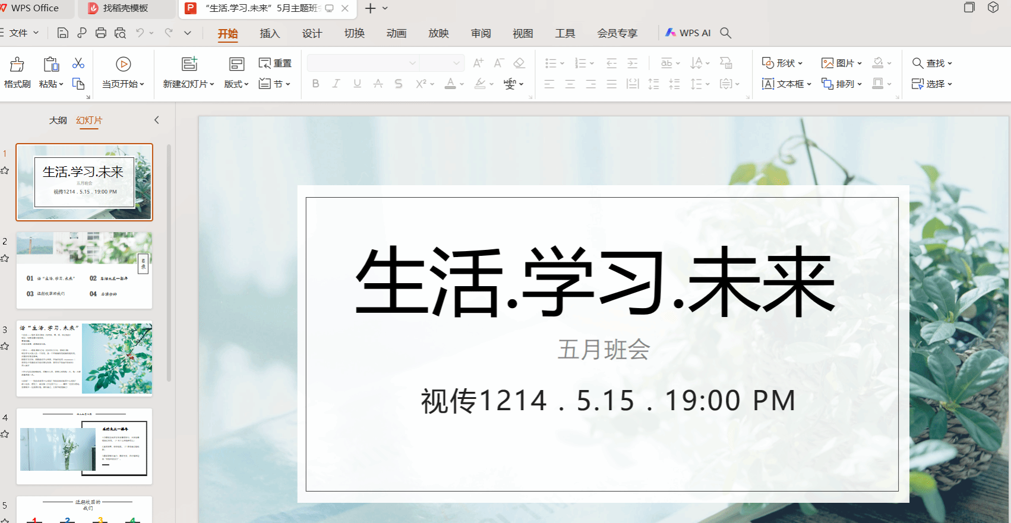Click the Save icon in quick toolbar
1011x523 pixels.
[x=62, y=33]
